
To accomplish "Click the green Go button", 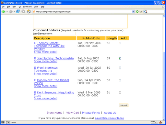I will coord(139,12).
